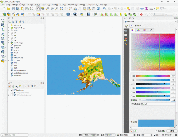This screenshot has height=137, width=178.
Task: Uncheck the landcover layer visibility box
Action: tap(11, 90)
